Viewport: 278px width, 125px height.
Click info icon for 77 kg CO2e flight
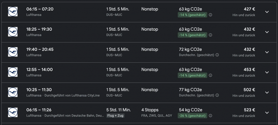pos(217,95)
